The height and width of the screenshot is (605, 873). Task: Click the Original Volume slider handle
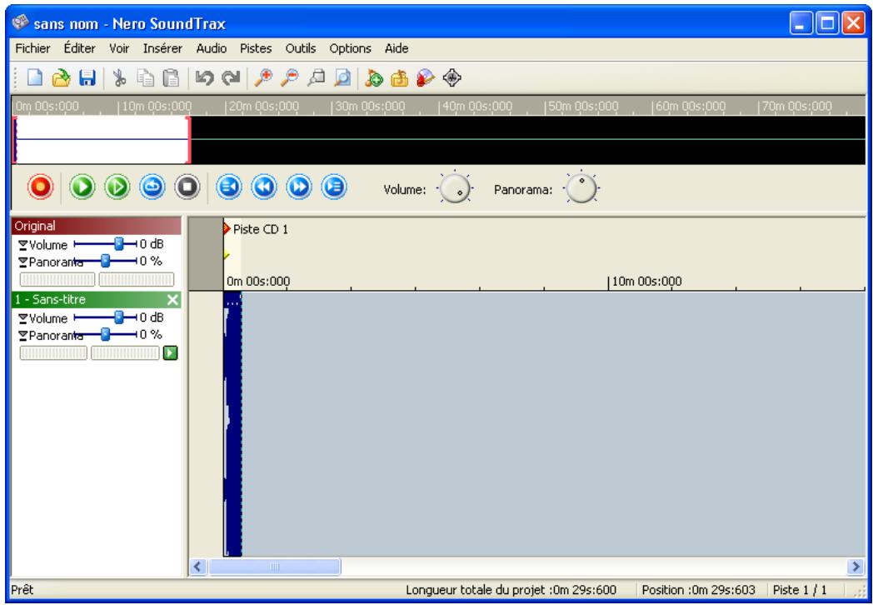(118, 243)
